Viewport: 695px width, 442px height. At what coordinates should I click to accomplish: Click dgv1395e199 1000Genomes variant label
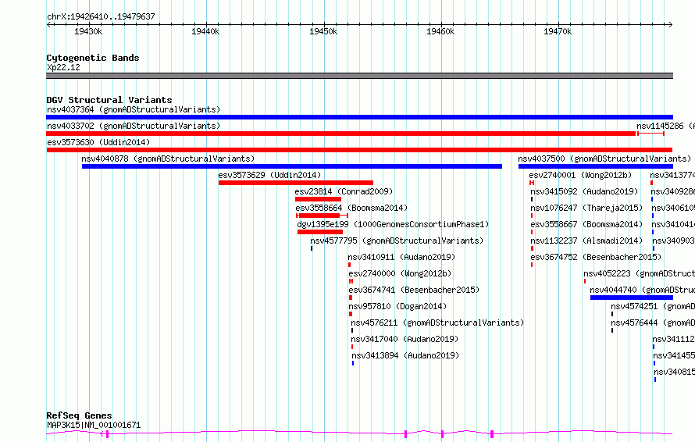tap(393, 224)
